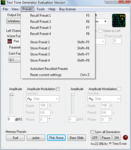Image resolution: width=131 pixels, height=150 pixels.
Task: Click the Pink noise waveform icon
Action: click(x=10, y=41)
